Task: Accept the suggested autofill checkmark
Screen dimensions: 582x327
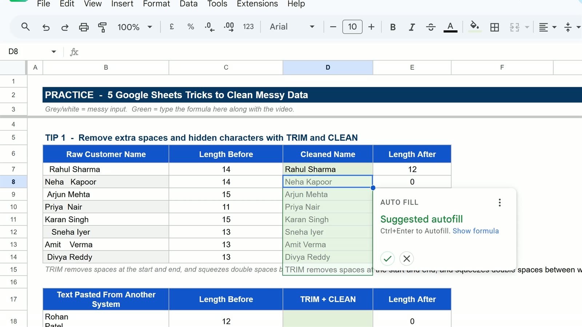Action: coord(387,259)
